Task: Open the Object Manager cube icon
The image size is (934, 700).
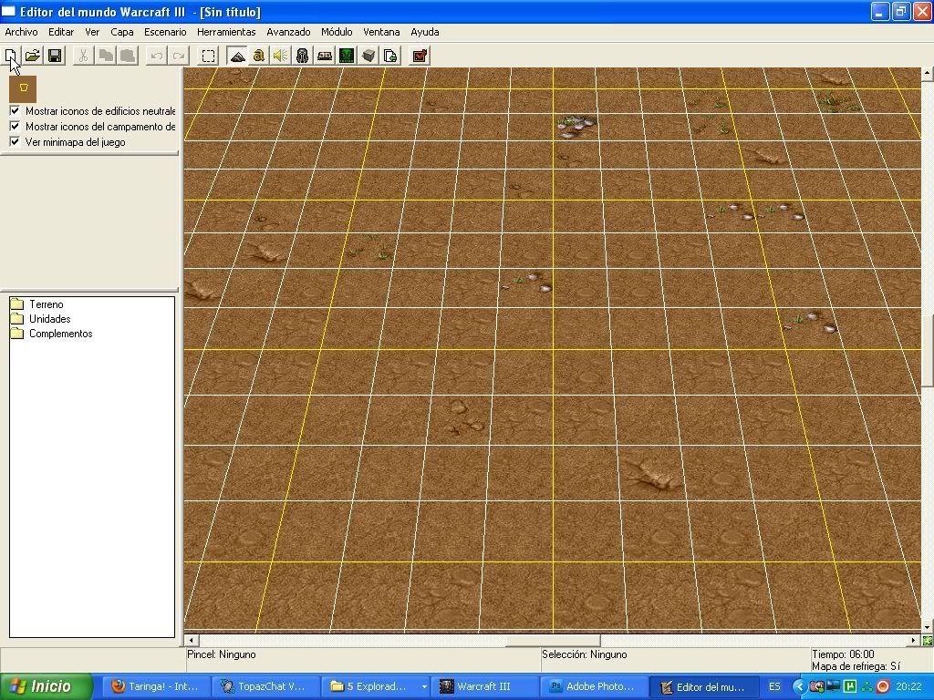Action: click(x=368, y=56)
